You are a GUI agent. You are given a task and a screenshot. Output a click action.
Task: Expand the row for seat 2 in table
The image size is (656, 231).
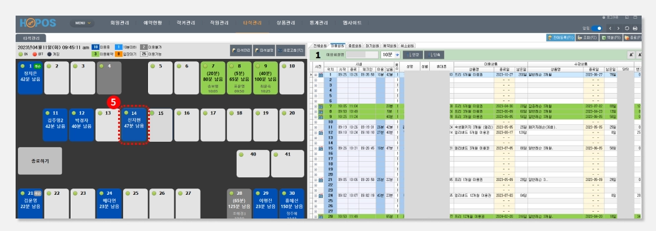pyautogui.click(x=316, y=79)
